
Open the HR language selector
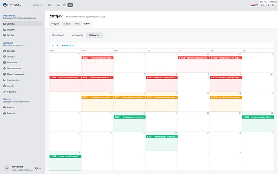[255, 5]
